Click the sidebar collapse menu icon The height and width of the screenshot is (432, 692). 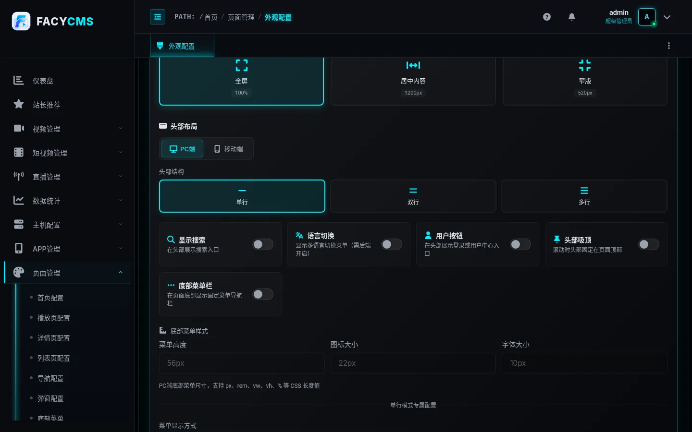[x=158, y=17]
